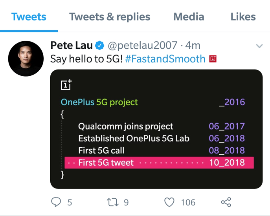Open Pete Lau's profile avatar

click(26, 58)
